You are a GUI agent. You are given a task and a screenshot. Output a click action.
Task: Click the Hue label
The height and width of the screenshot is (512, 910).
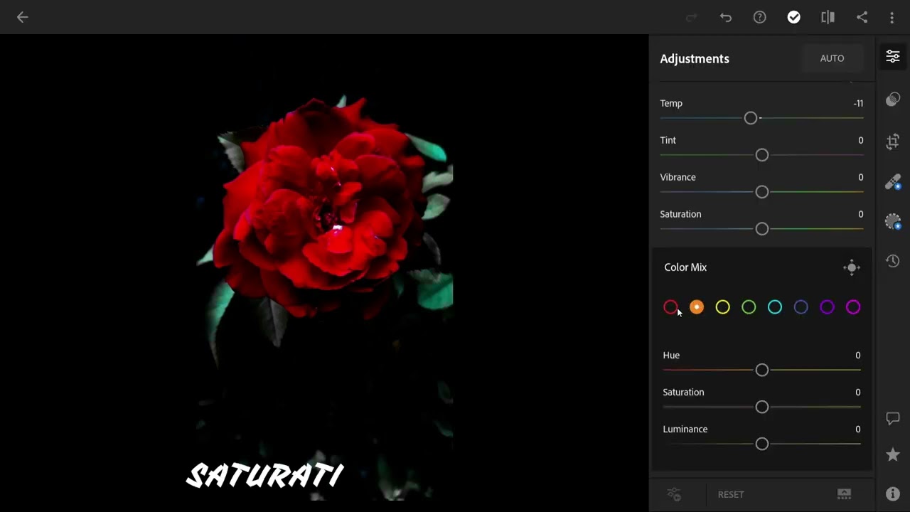pyautogui.click(x=671, y=355)
